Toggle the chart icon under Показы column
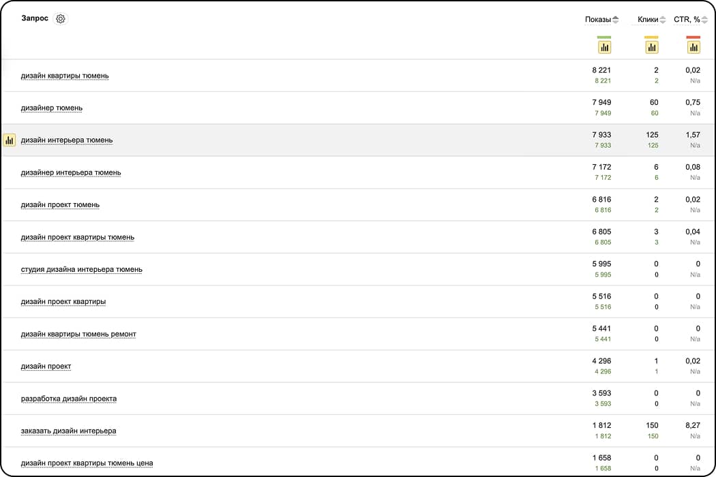 pyautogui.click(x=604, y=47)
